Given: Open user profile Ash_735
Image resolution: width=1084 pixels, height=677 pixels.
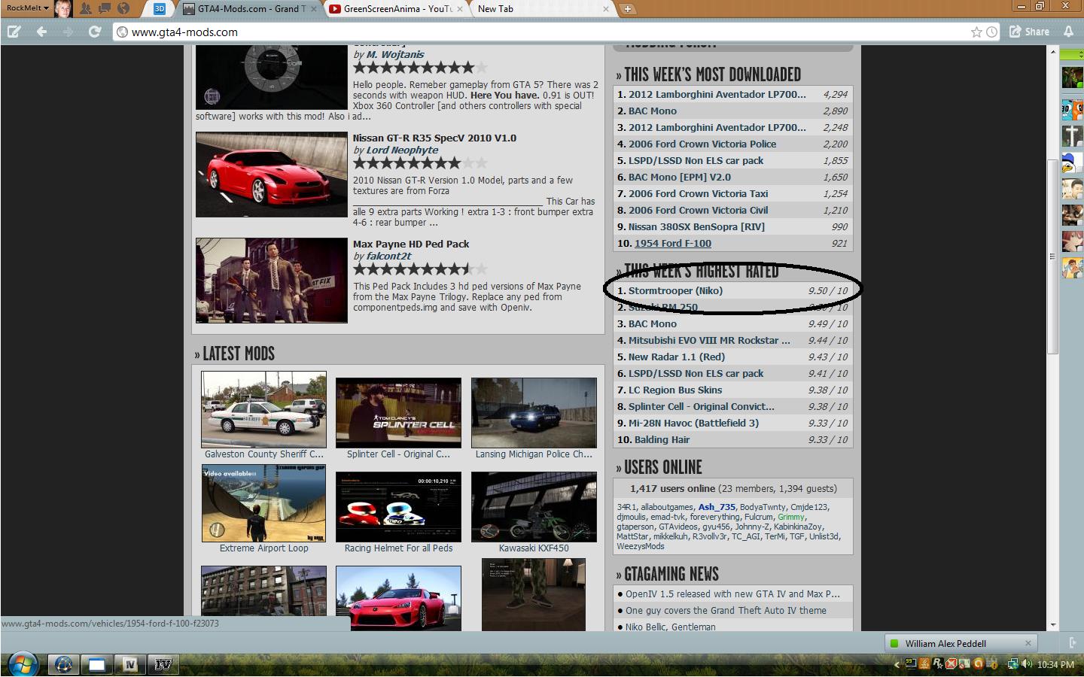Looking at the screenshot, I should coord(717,507).
